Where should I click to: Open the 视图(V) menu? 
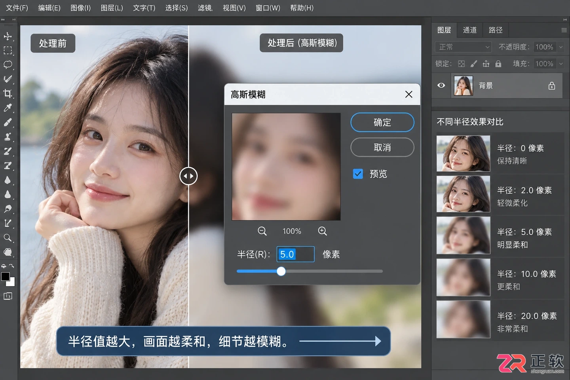point(234,8)
